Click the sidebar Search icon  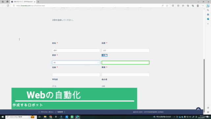coord(208,10)
